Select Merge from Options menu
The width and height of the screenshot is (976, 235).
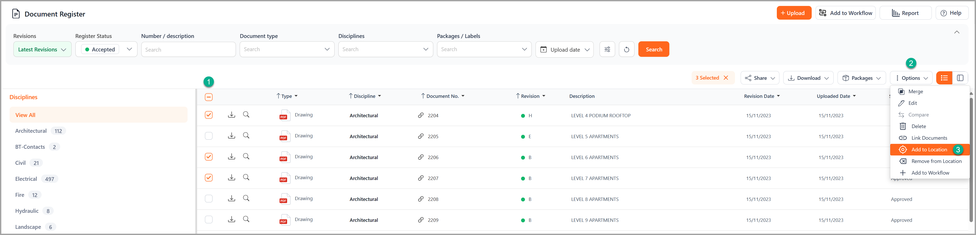[929, 91]
